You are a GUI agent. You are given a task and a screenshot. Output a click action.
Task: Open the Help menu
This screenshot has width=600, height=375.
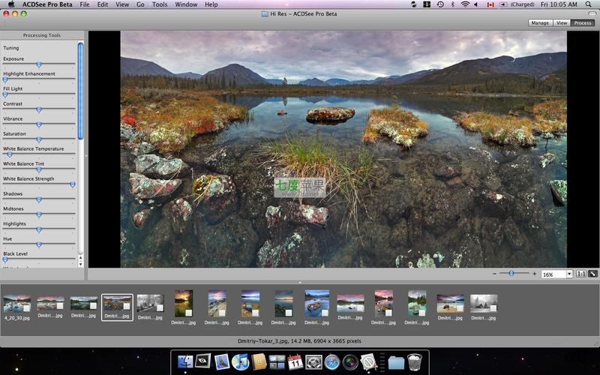pos(211,4)
